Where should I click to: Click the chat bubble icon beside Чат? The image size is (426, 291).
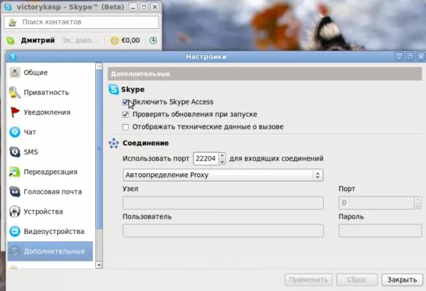(14, 132)
